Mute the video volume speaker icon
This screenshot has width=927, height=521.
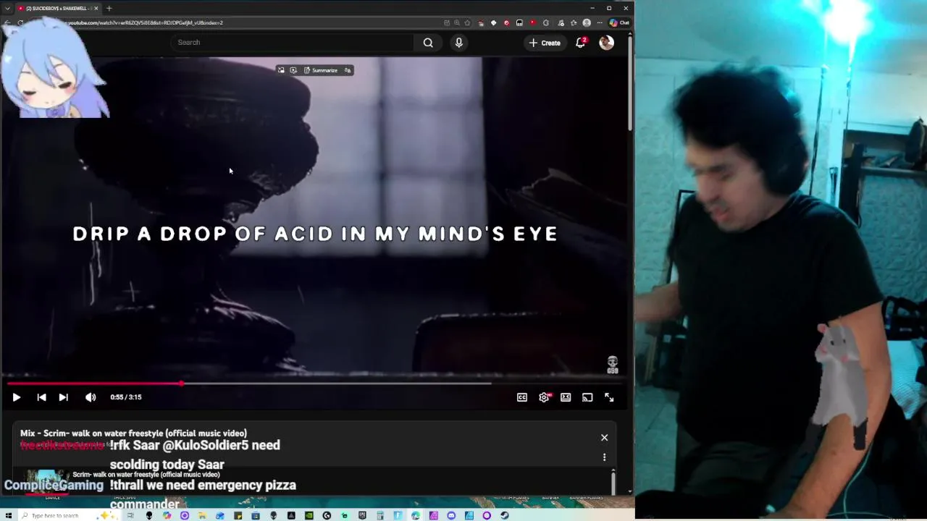[x=91, y=397]
